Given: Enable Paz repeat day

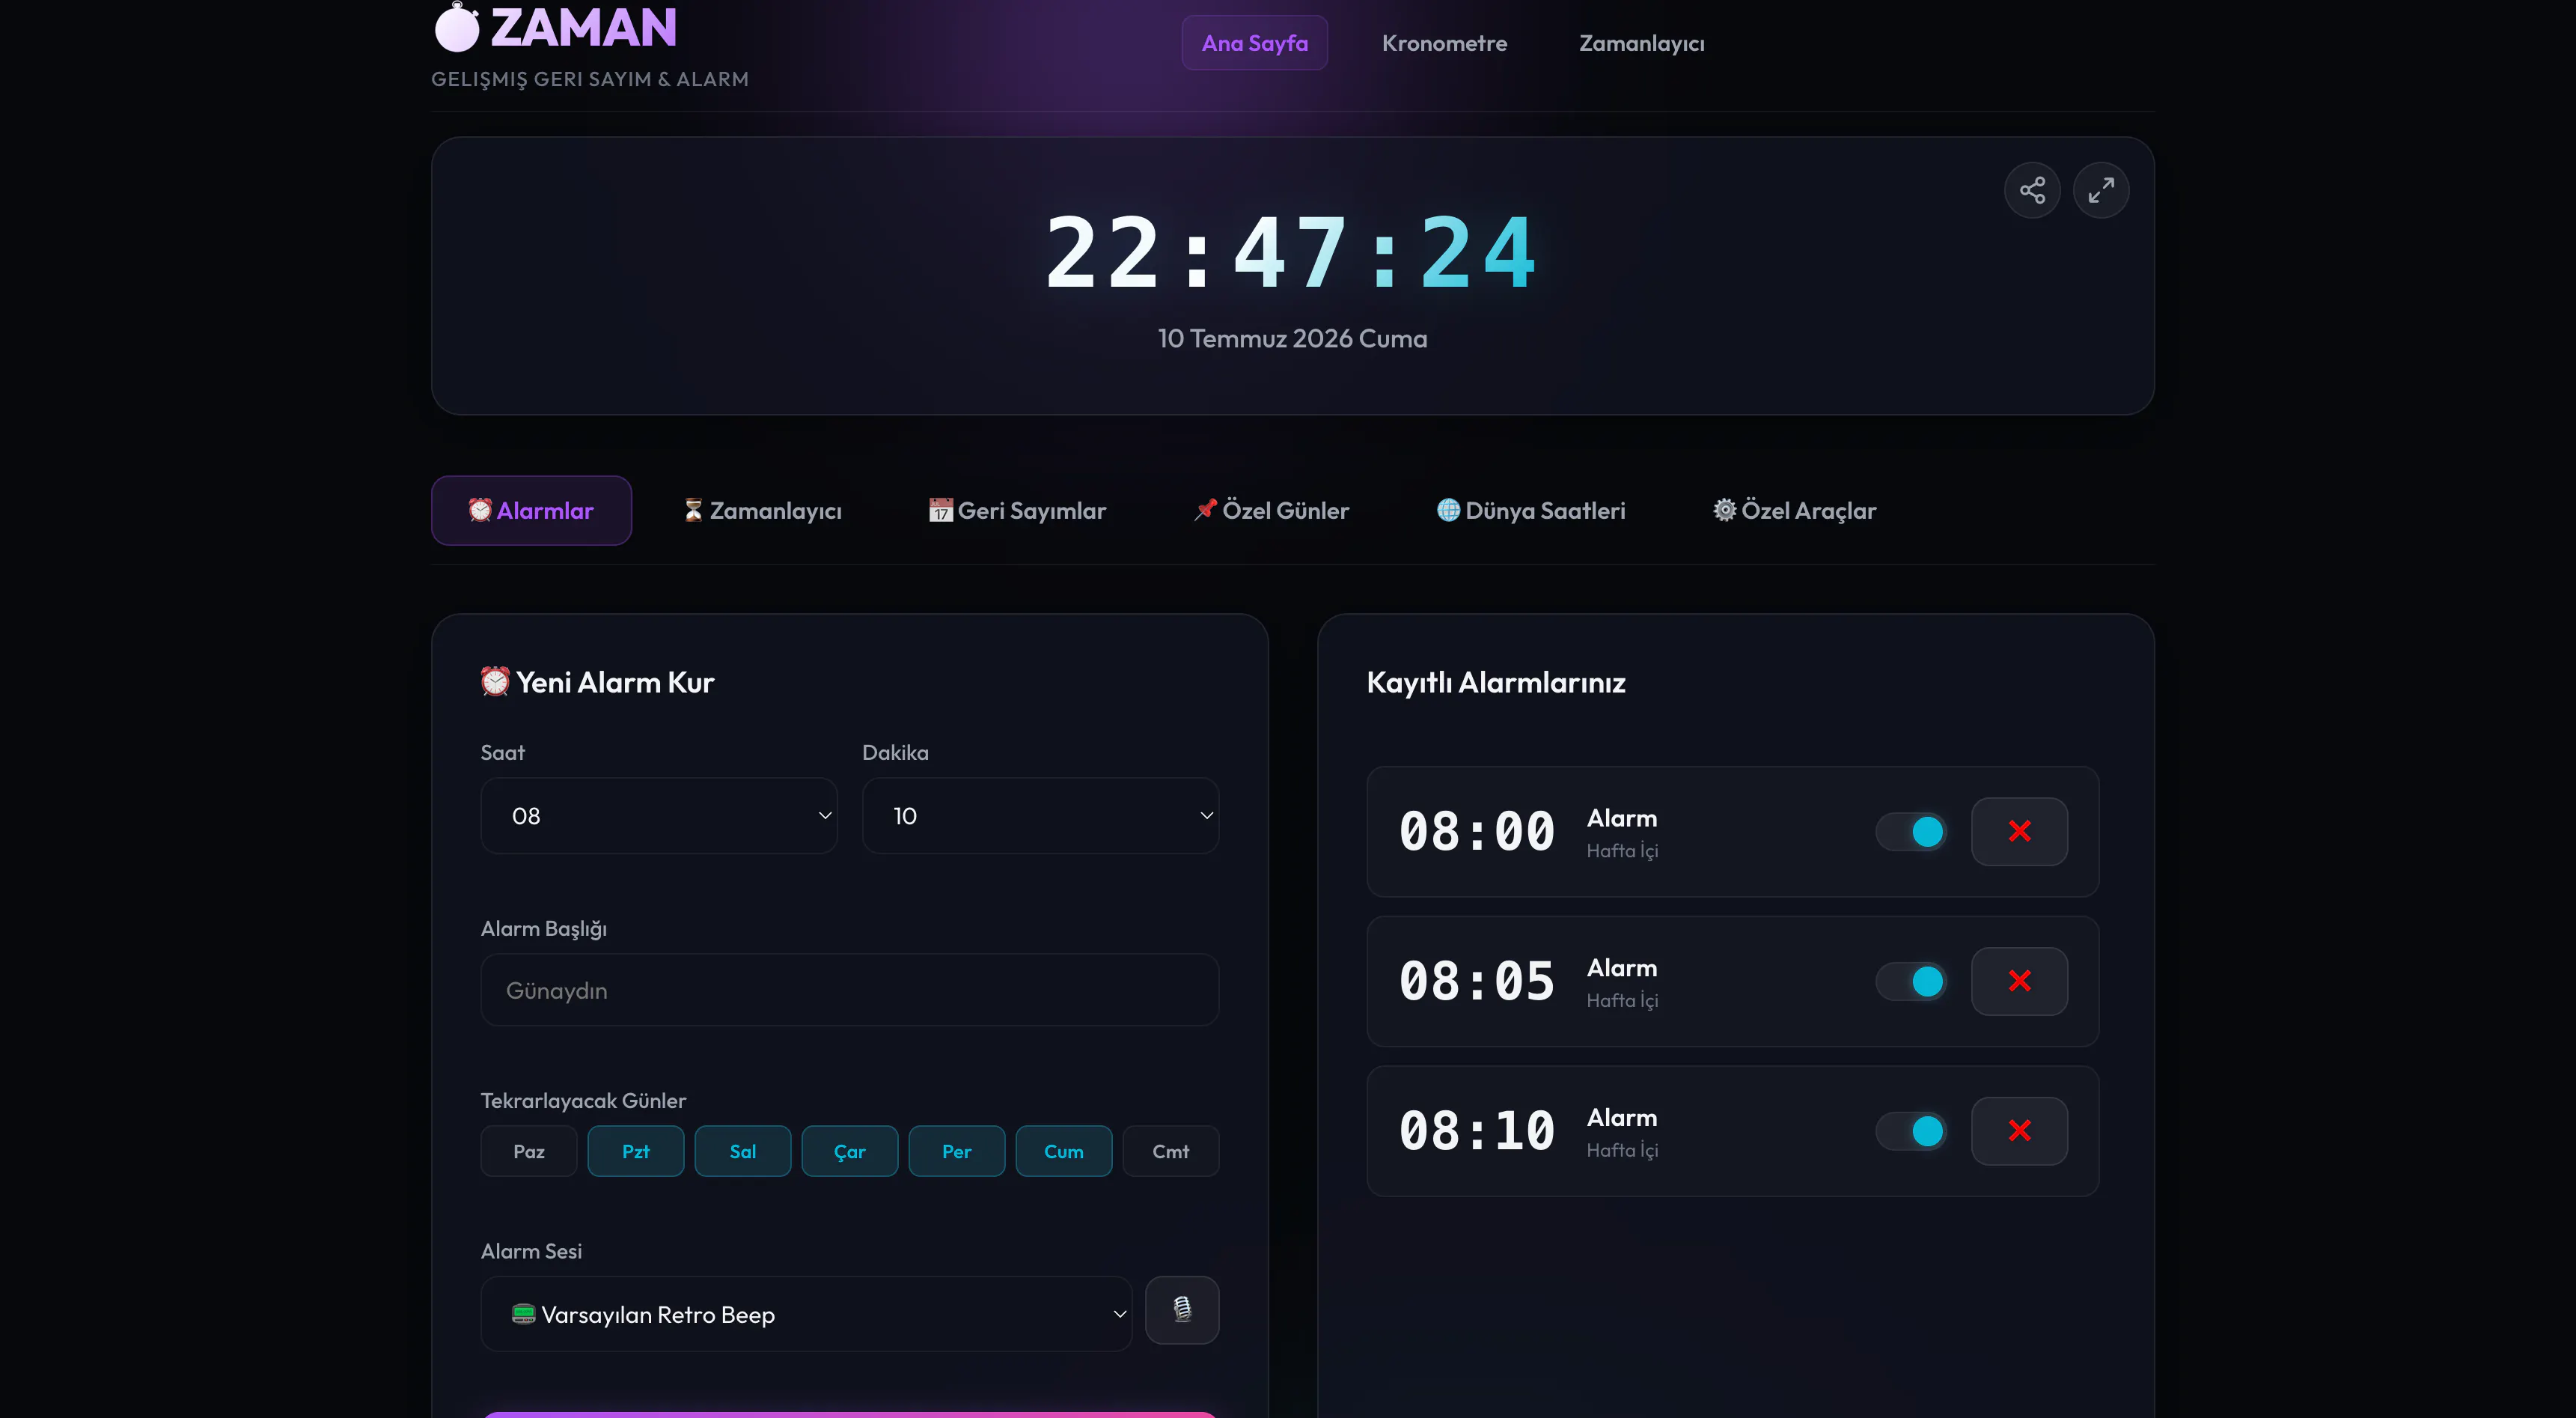Looking at the screenshot, I should coord(529,1151).
